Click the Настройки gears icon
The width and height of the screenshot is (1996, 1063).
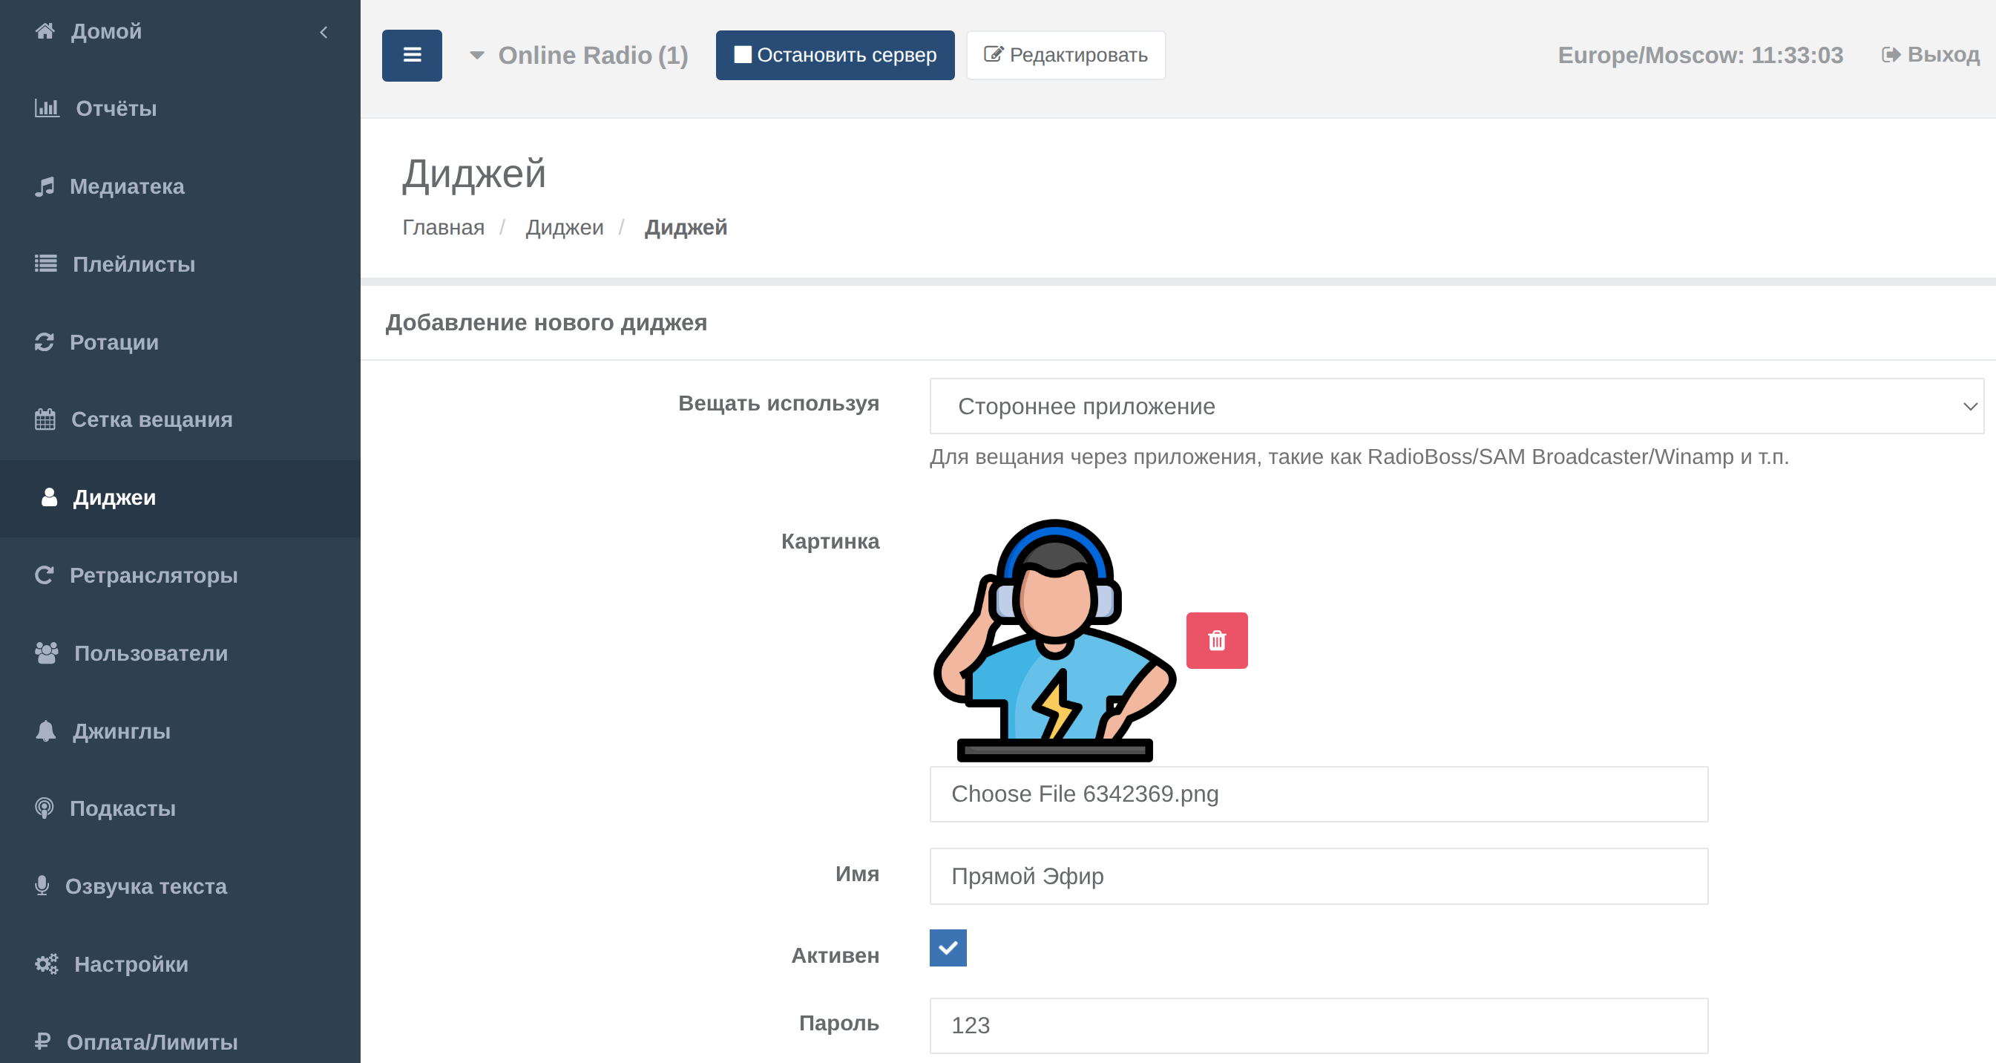click(46, 964)
